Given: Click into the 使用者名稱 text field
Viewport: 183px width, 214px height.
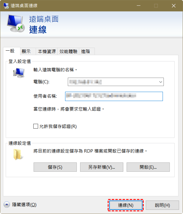Looking at the screenshot, I should coord(114,96).
